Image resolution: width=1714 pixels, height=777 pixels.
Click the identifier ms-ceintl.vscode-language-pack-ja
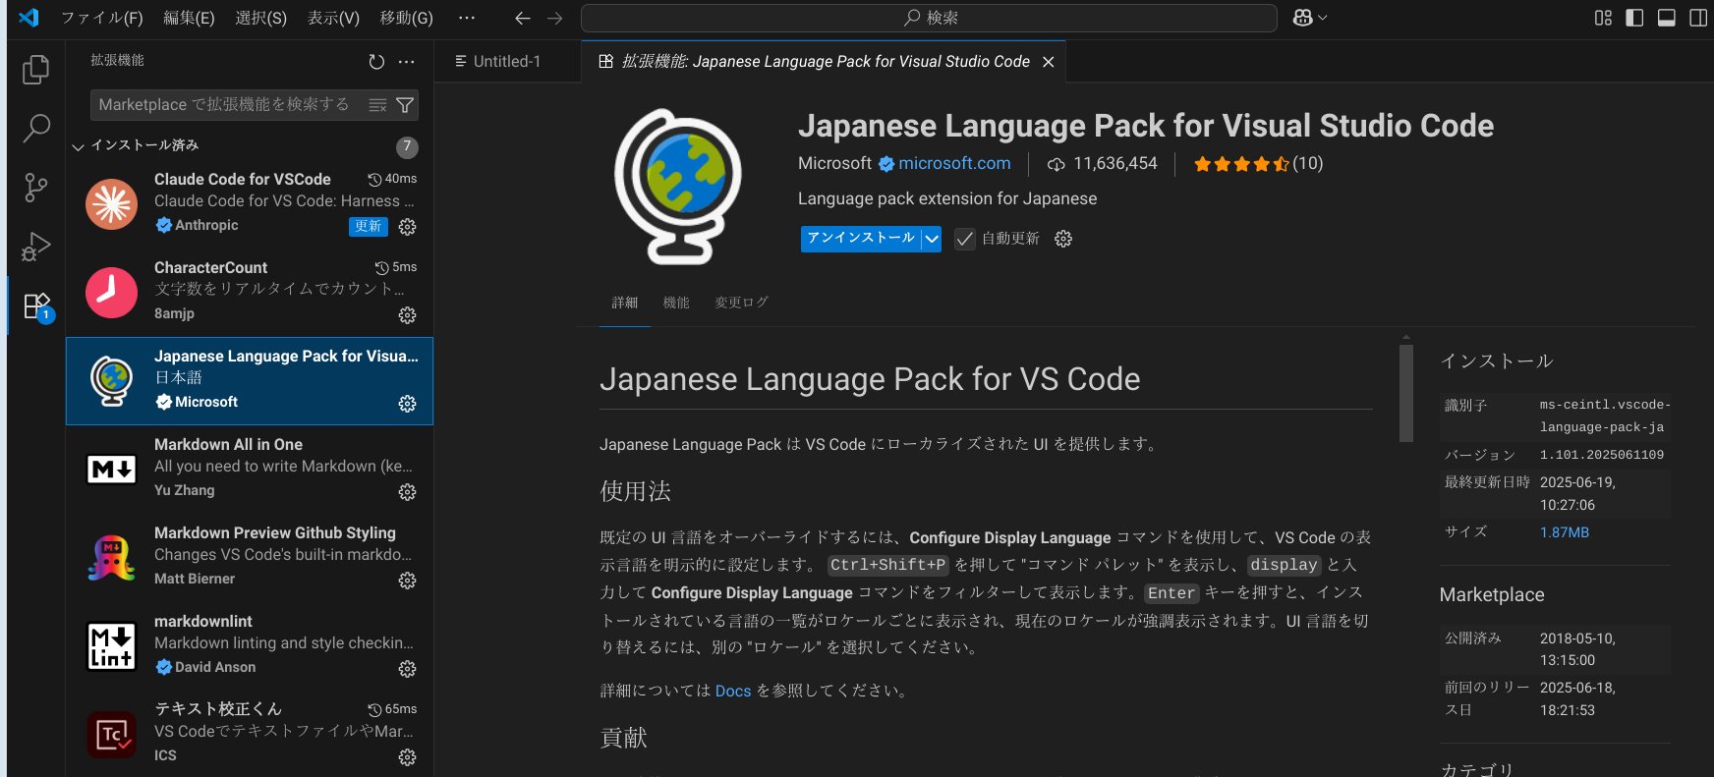tap(1604, 416)
